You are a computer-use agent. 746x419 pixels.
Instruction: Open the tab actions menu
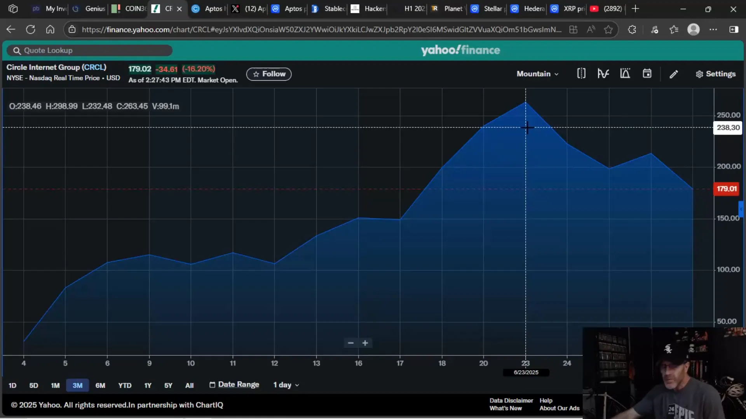(x=13, y=9)
